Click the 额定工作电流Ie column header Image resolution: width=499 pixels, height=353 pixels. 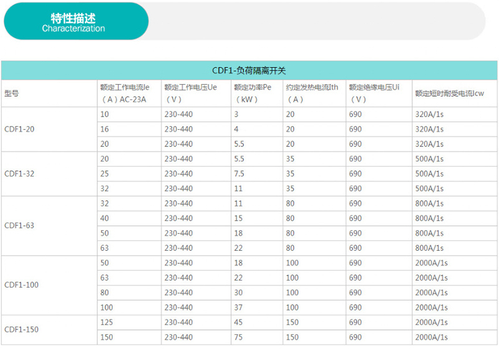pos(129,94)
